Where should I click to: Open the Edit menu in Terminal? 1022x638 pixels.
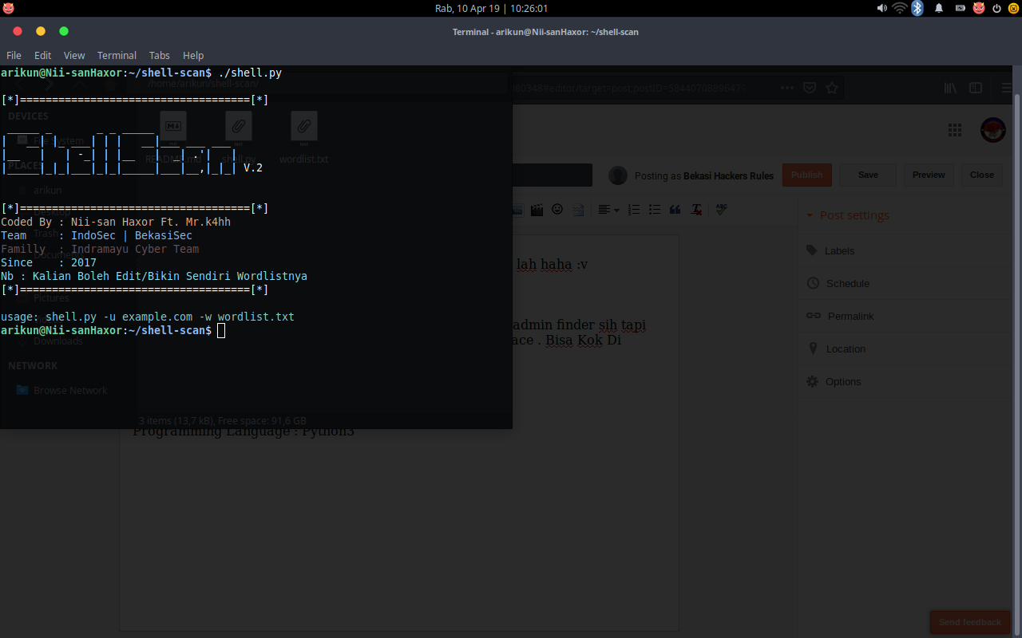point(42,55)
